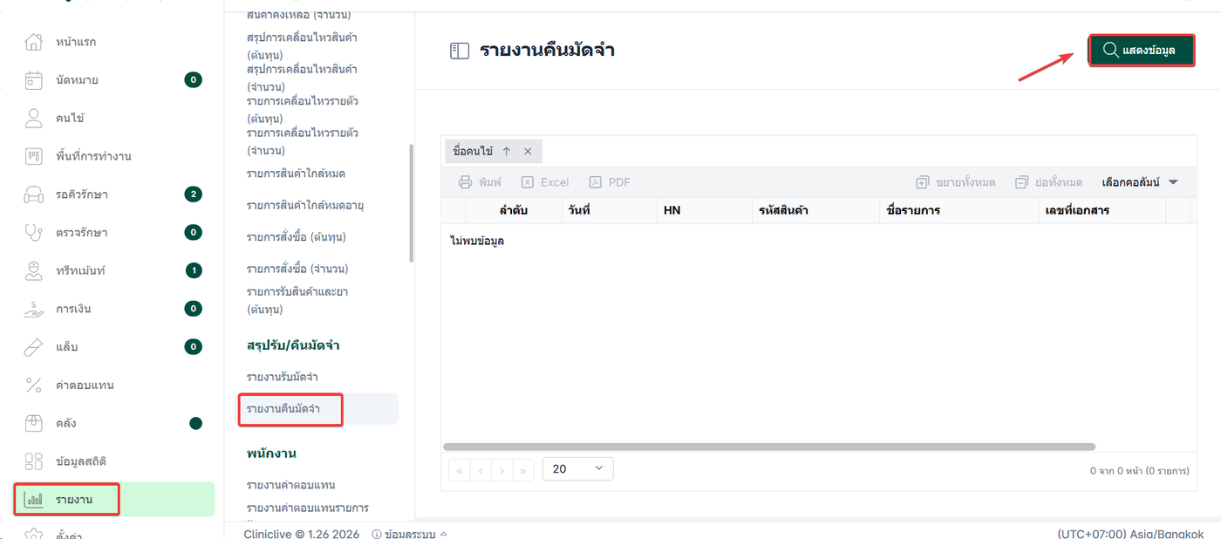The width and height of the screenshot is (1221, 539).
Task: Click the (UTC+07:00) Asia/Bangkok timezone text
Action: 1130,534
